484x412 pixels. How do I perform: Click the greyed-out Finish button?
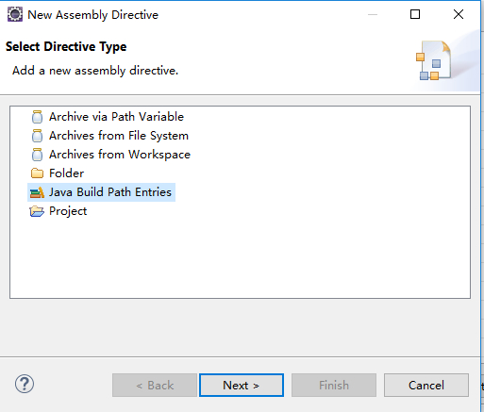[334, 385]
